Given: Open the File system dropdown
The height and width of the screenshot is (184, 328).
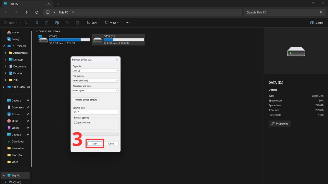Looking at the screenshot, I should pos(95,80).
